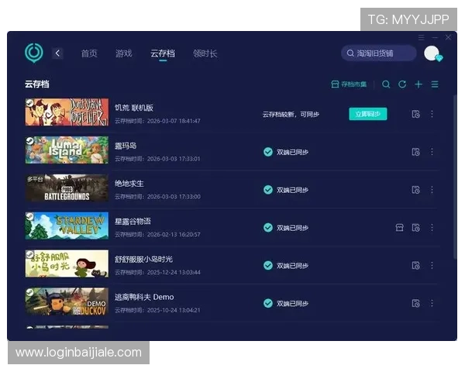Click the 舒舒服服小岛时光 cover thumbnail
This screenshot has width=465, height=372.
coord(67,263)
